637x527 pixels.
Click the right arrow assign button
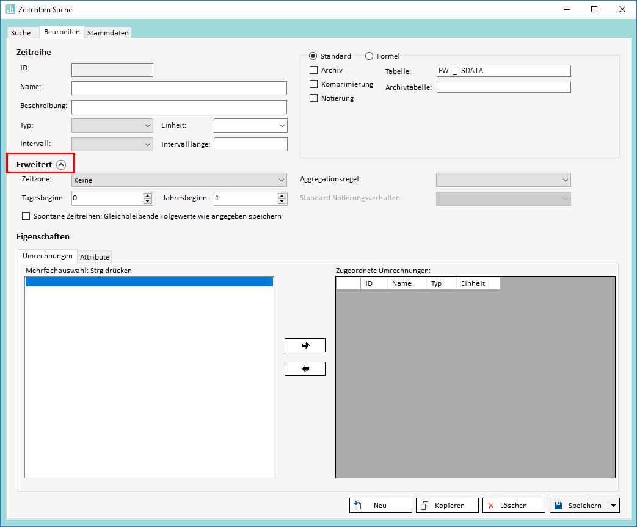[305, 346]
